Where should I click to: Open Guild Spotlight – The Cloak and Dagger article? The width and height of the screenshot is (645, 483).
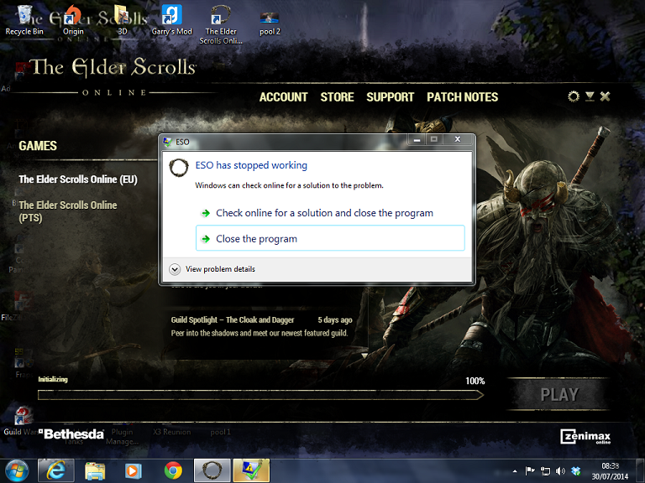click(261, 326)
